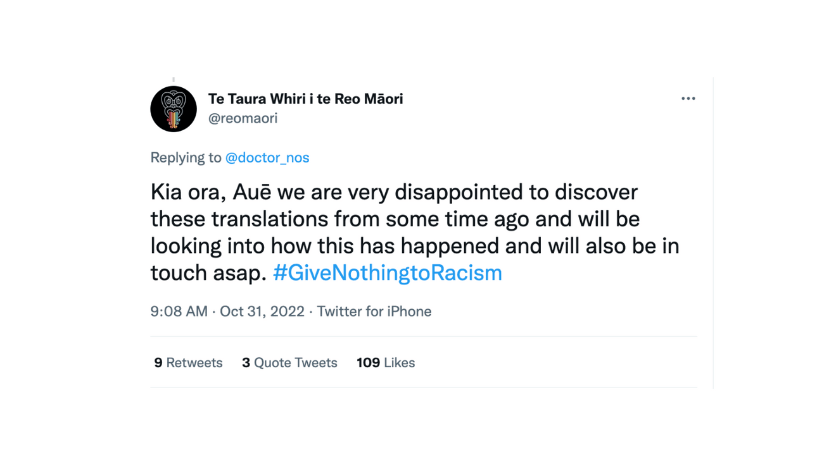Image resolution: width=817 pixels, height=464 pixels.
Task: Click the thread connector line above avatar
Action: (174, 80)
